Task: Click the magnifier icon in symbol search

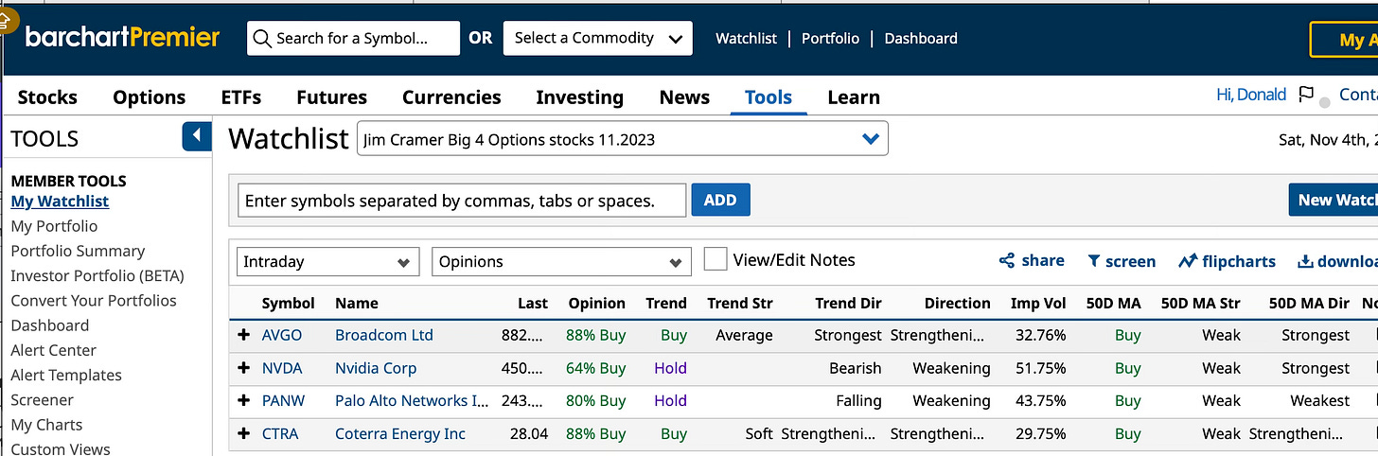Action: coord(263,39)
